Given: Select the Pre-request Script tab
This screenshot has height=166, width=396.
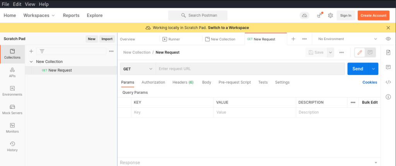Looking at the screenshot, I should (235, 82).
